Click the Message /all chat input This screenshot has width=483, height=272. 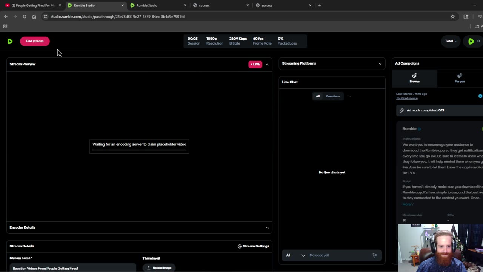tap(340, 255)
